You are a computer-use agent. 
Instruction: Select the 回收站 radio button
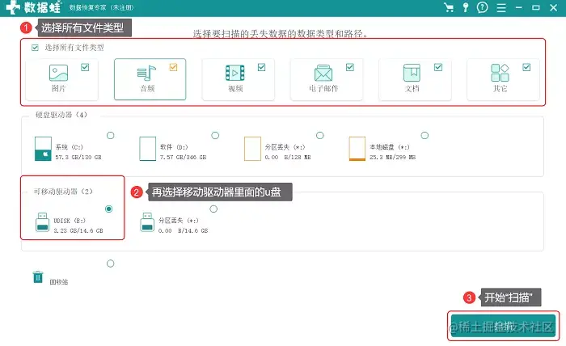coord(111,264)
